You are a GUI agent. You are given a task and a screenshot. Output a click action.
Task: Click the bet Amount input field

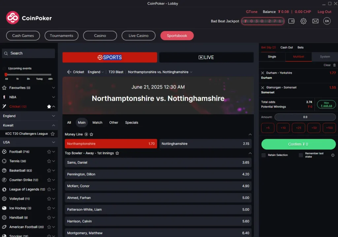(305, 117)
